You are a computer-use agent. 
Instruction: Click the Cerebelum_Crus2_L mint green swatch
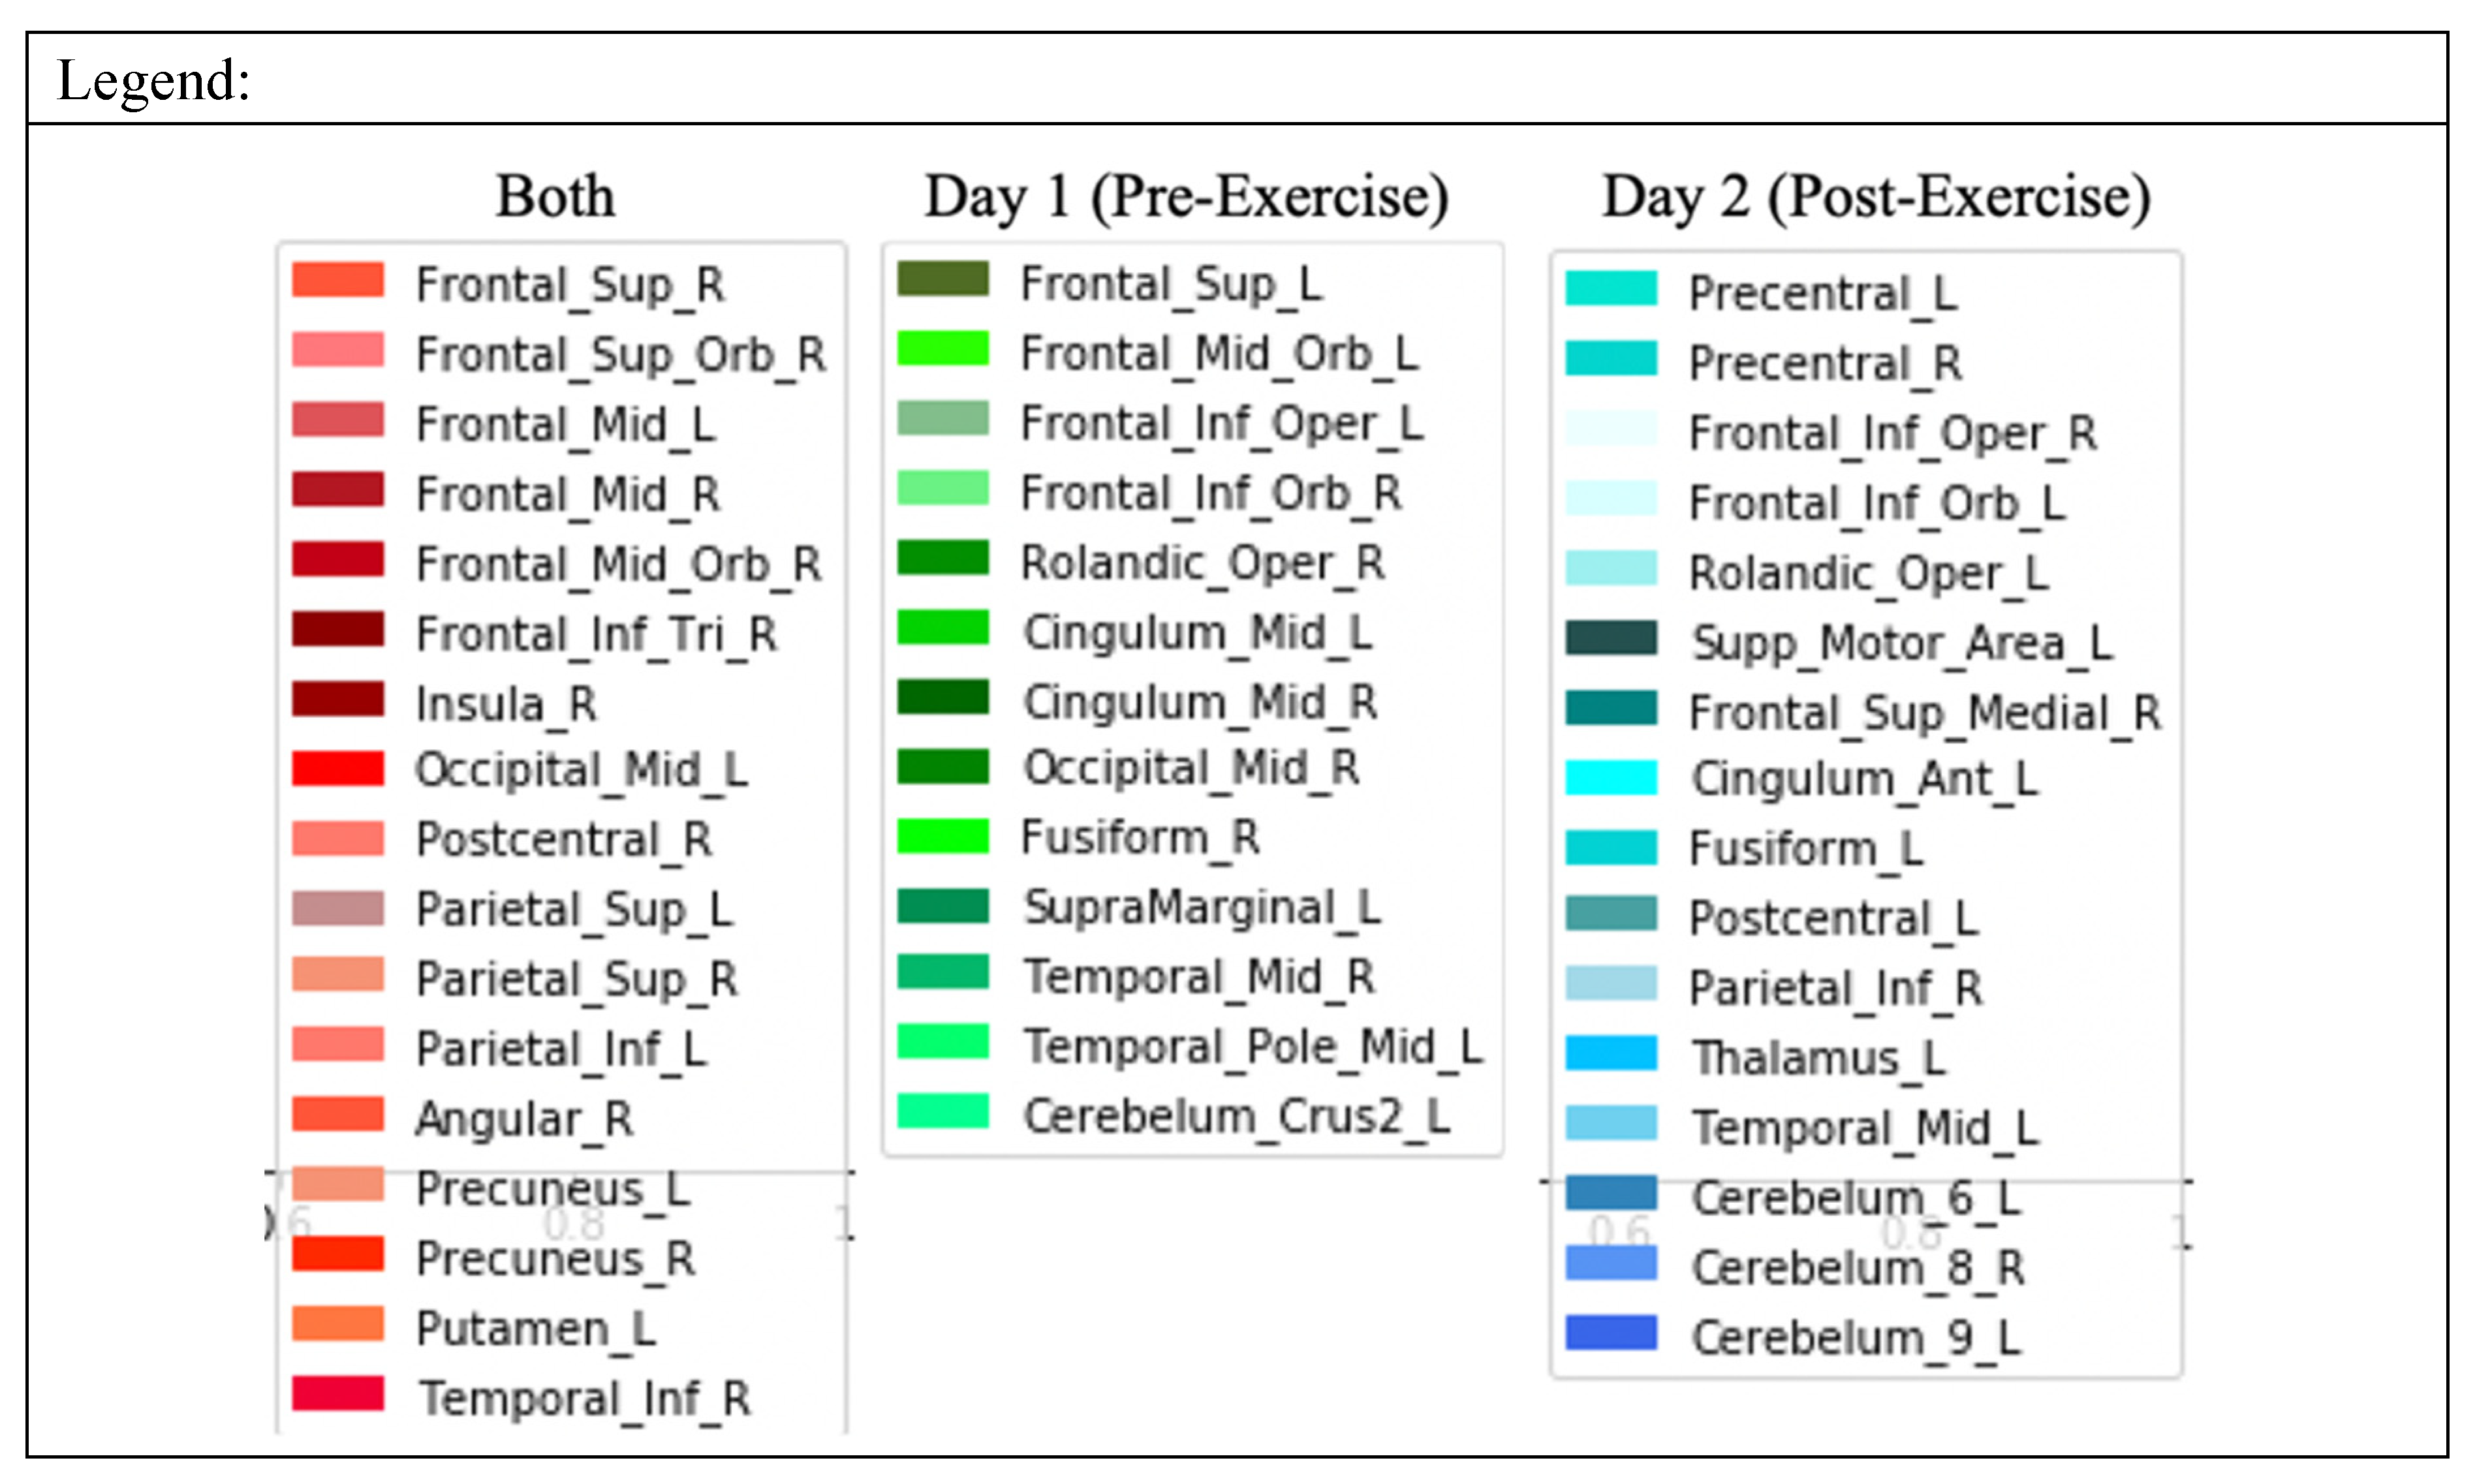[x=943, y=1112]
